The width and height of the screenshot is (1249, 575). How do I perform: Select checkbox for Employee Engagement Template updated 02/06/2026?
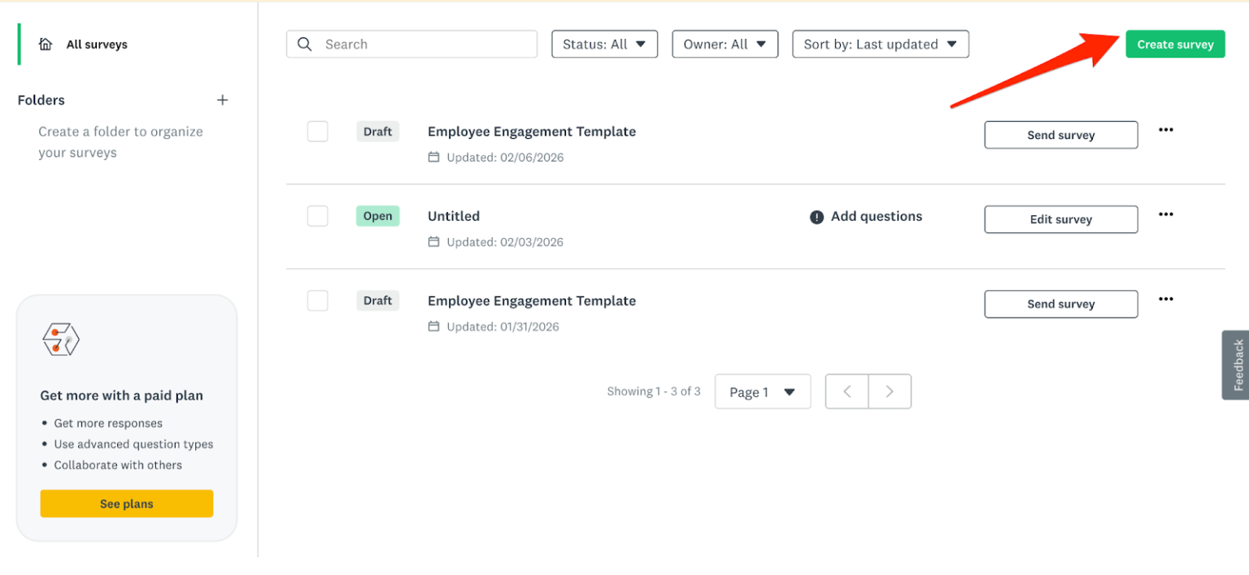(317, 132)
